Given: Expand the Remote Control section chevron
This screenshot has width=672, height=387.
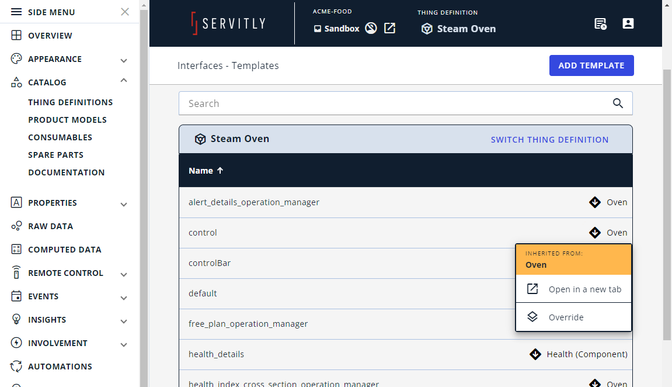Looking at the screenshot, I should click(124, 275).
